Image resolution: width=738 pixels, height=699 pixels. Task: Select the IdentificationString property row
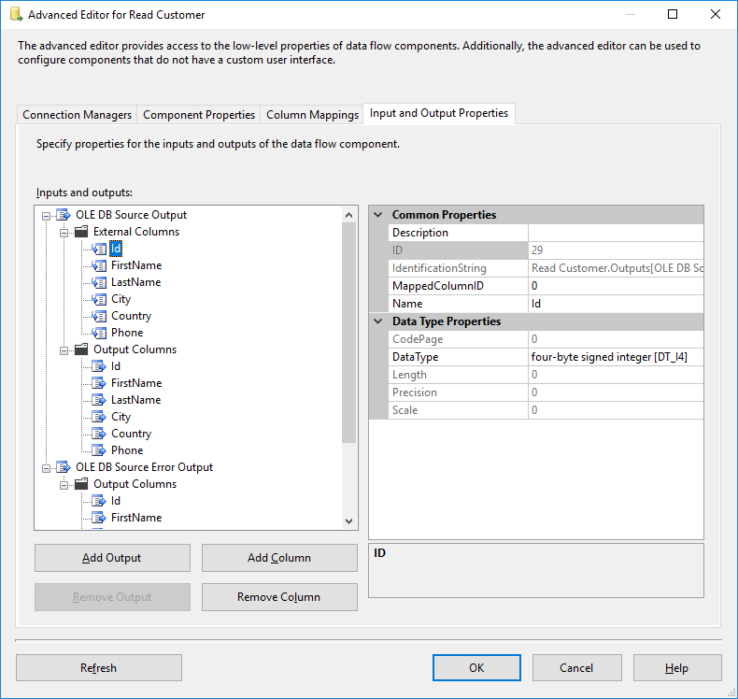pos(546,268)
